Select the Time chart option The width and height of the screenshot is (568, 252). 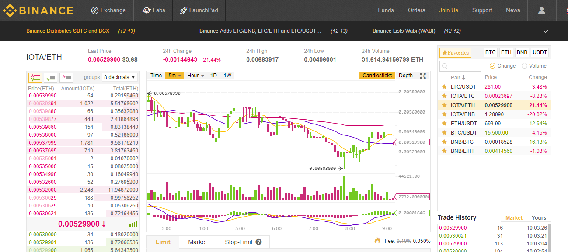156,76
